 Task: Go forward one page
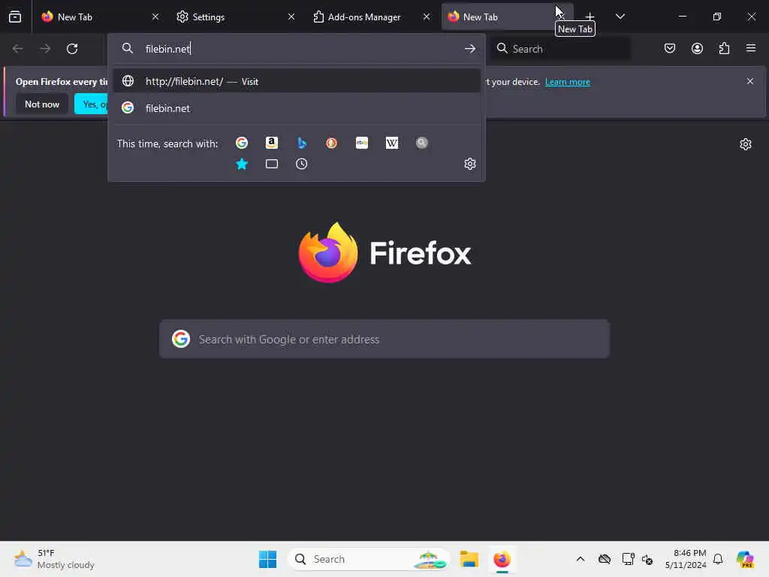[x=45, y=49]
